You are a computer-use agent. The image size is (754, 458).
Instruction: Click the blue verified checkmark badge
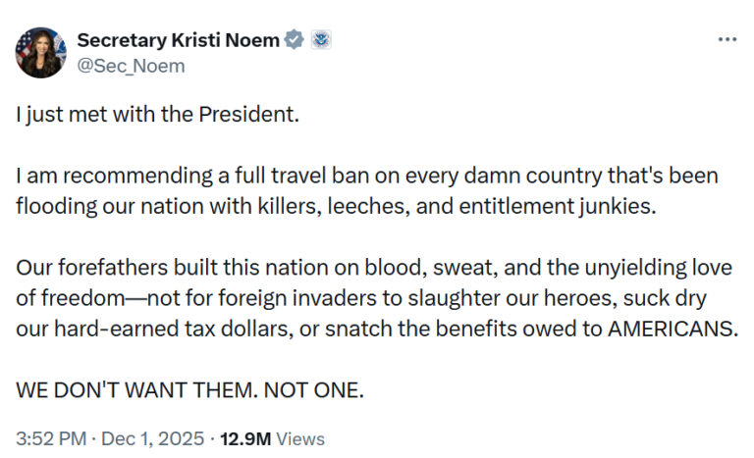click(294, 40)
